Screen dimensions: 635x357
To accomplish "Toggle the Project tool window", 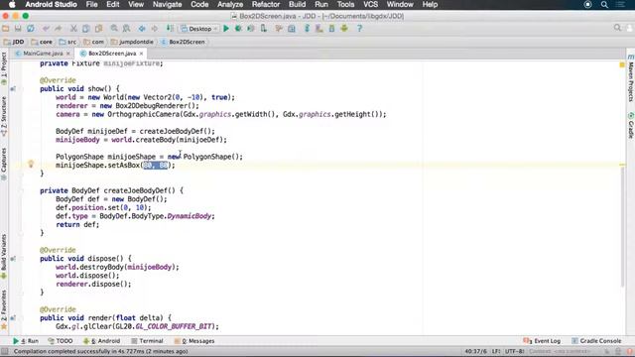I will click(x=4, y=68).
